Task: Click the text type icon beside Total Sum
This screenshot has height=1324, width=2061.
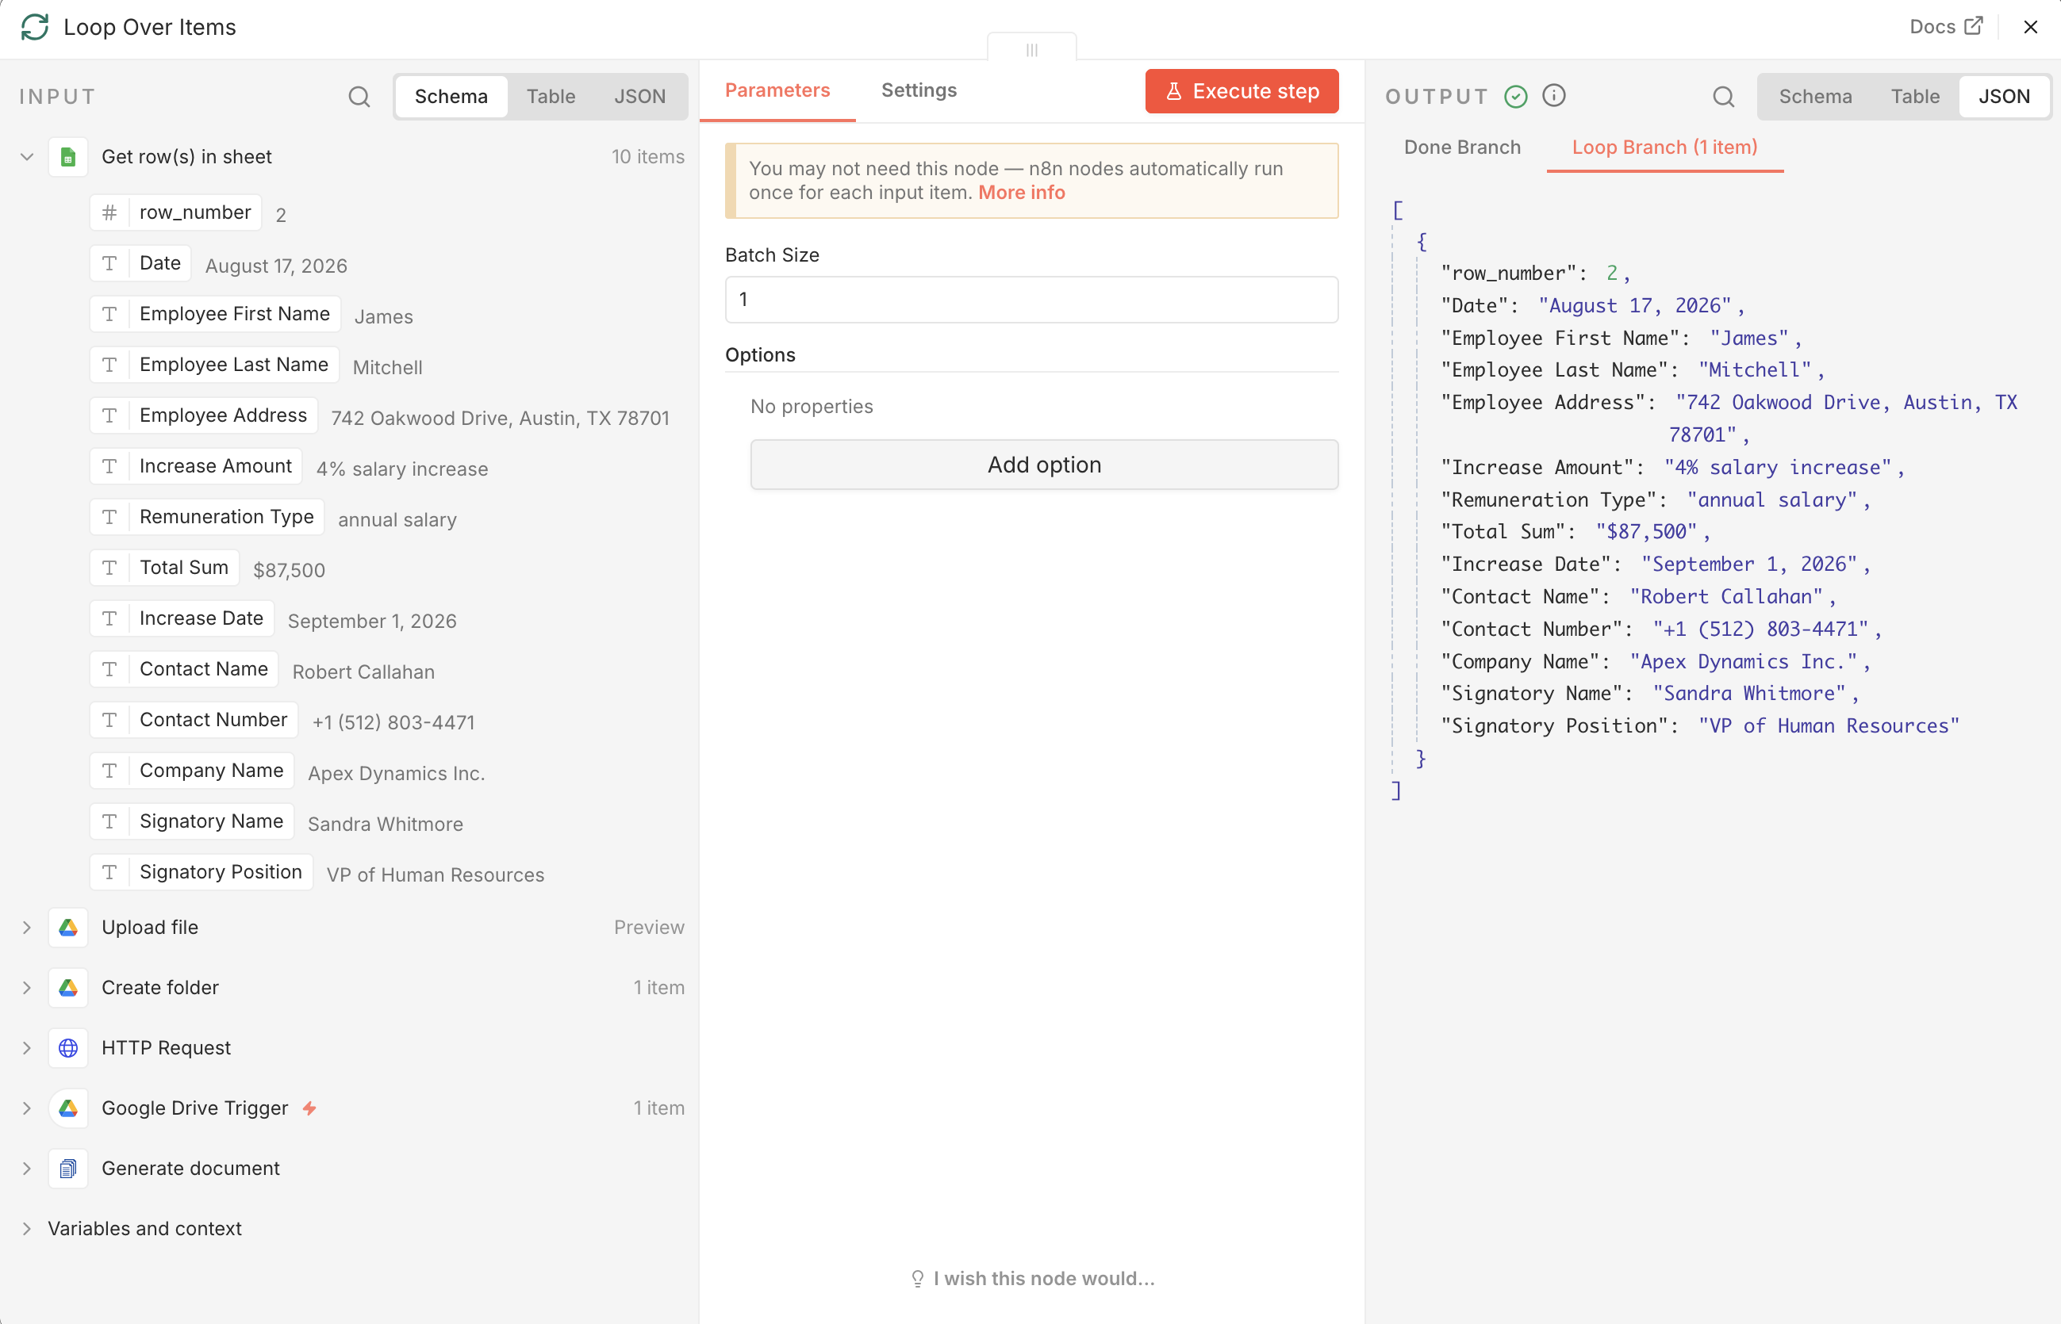Action: pos(109,568)
